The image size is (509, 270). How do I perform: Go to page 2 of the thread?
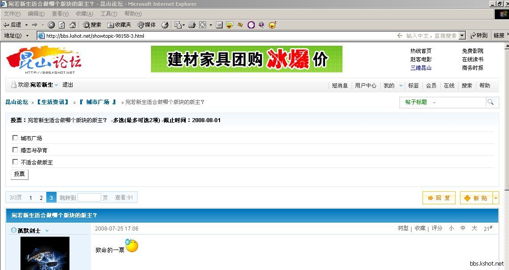tap(41, 198)
